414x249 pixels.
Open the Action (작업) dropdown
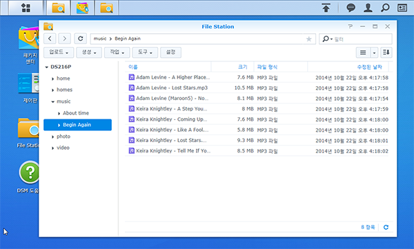point(117,52)
